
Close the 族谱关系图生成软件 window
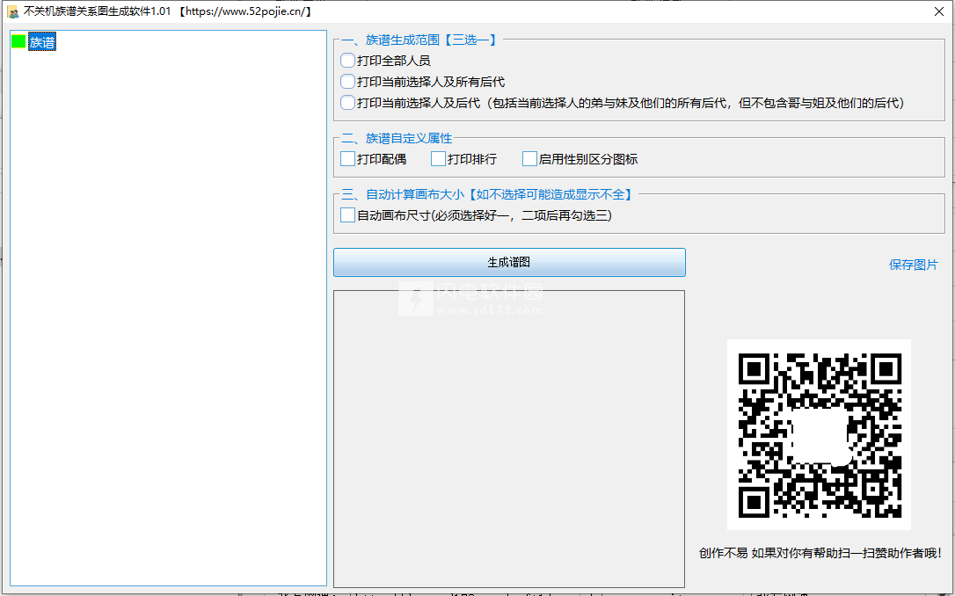pos(939,11)
